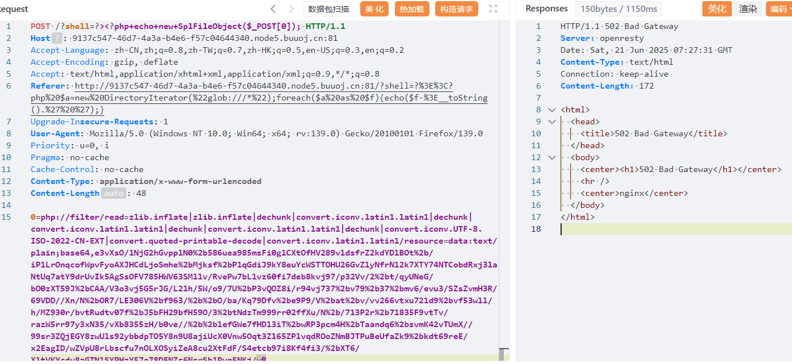Click the Pragma: no-cache header
This screenshot has width=792, height=364.
click(70, 157)
